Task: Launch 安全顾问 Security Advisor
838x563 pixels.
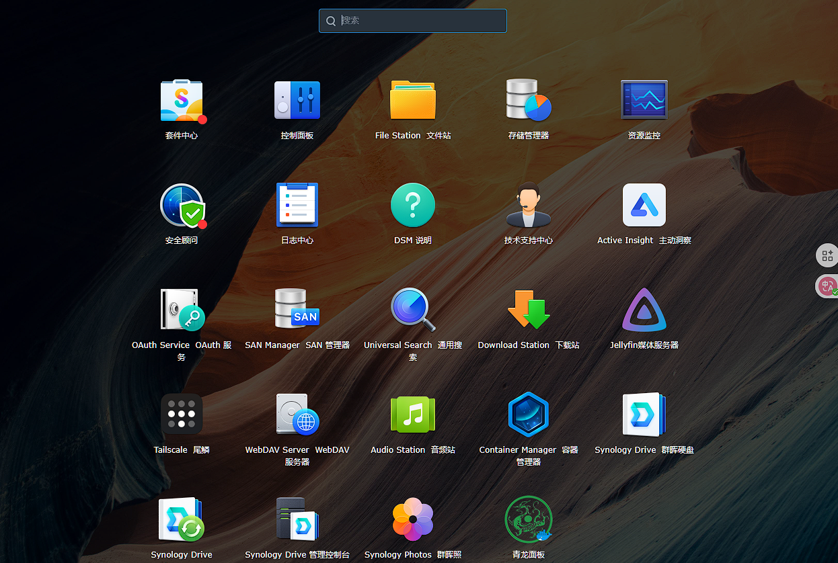Action: point(182,206)
